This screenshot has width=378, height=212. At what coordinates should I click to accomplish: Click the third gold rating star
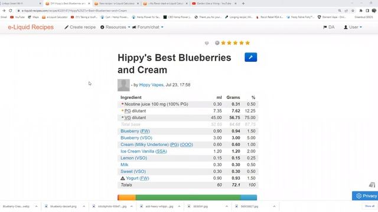(x=235, y=43)
